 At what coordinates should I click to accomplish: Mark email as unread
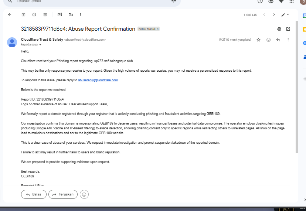(60, 15)
